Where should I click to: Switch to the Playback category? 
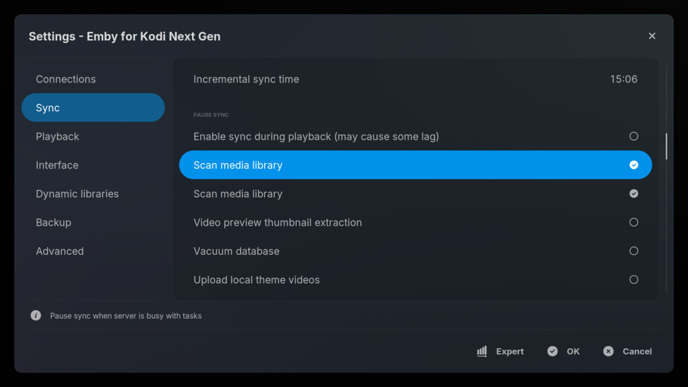[57, 136]
